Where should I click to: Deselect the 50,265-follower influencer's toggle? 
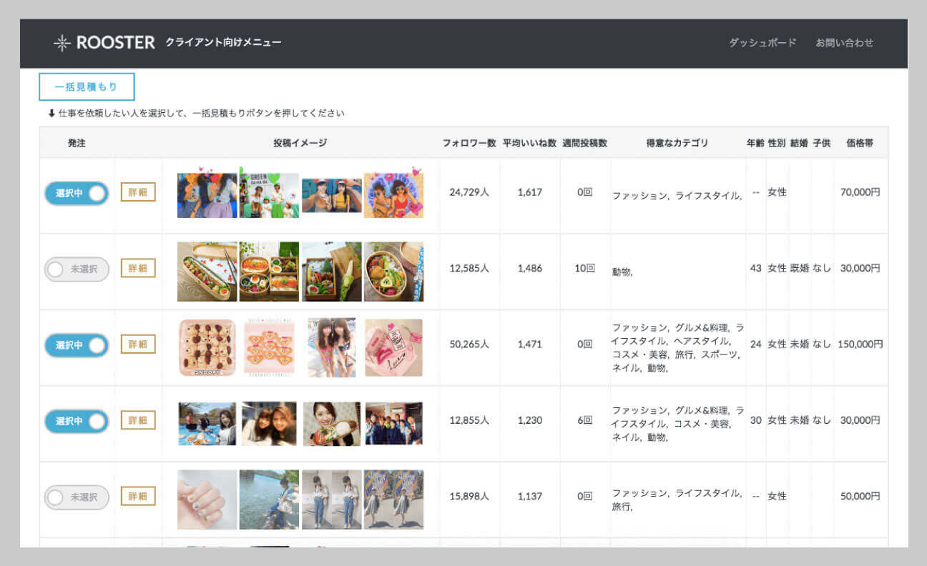point(76,344)
